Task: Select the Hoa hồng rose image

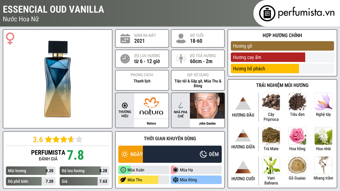Action: (x=297, y=136)
